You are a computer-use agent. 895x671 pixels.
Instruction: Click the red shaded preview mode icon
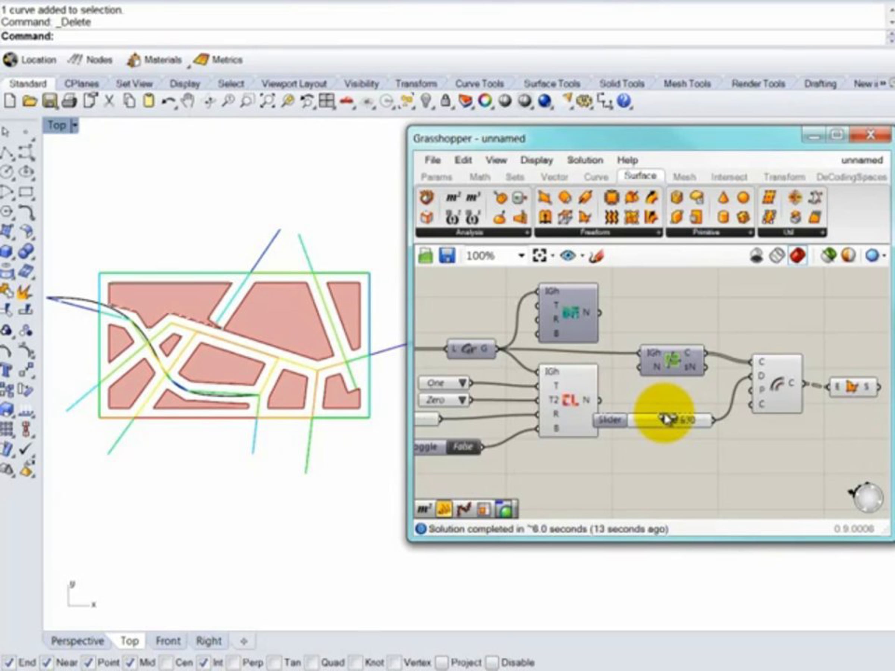(798, 256)
